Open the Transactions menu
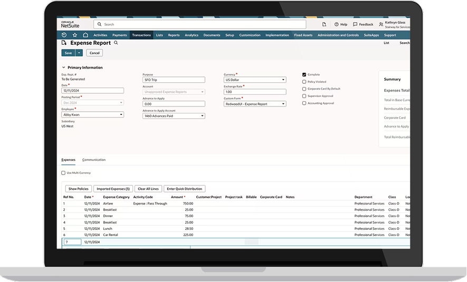Screen dimensions: 467x282 (141, 35)
